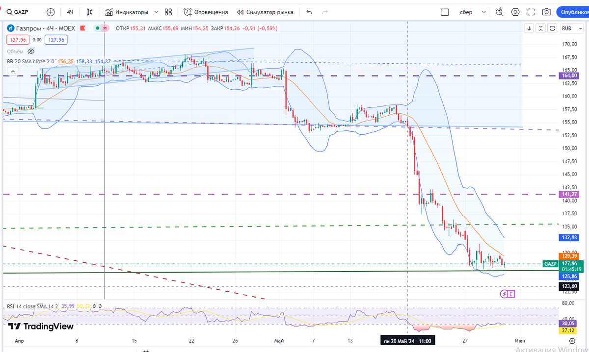Screen dimensions: 589x352
Task: Click the Опубликовать publish button
Action: point(573,12)
